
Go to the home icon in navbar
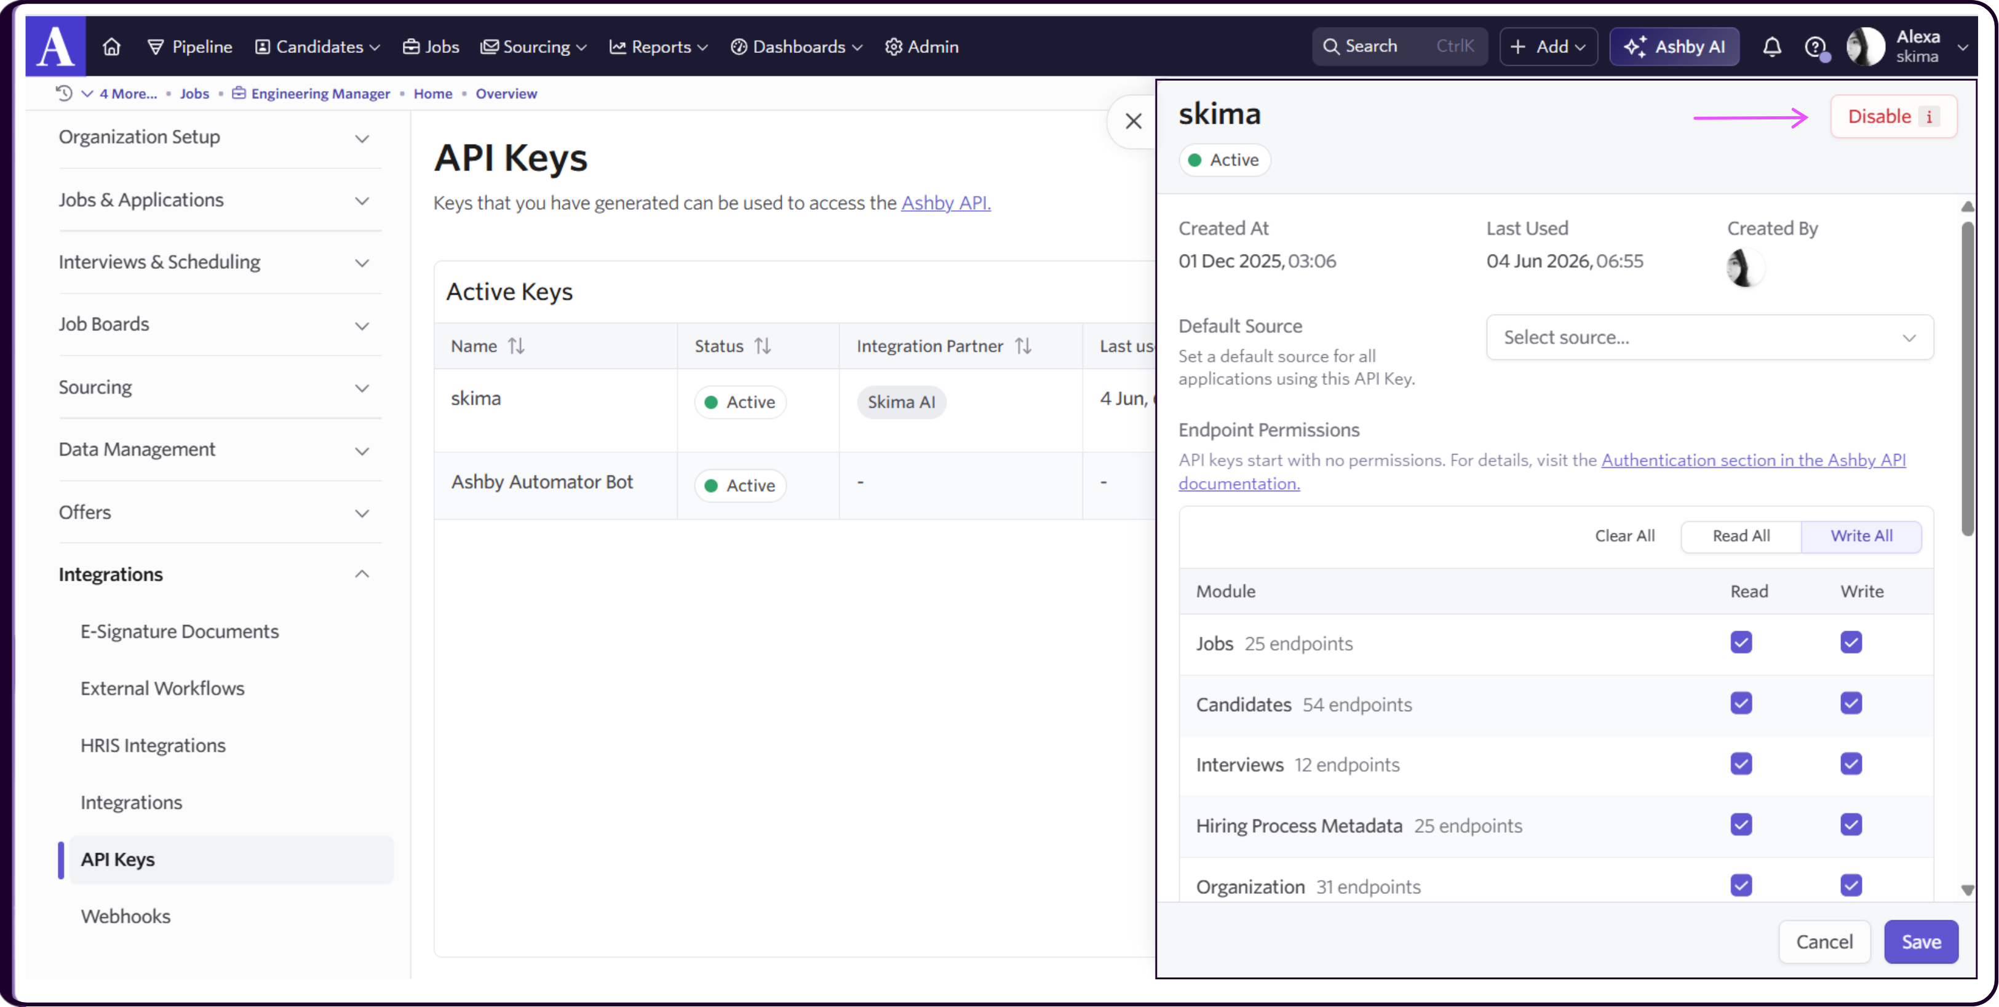(x=112, y=47)
